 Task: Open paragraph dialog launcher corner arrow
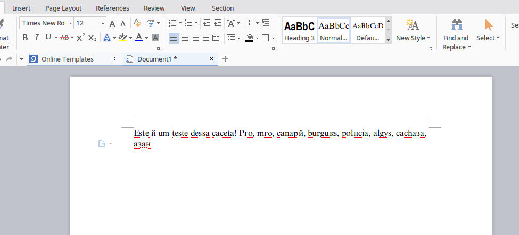click(x=273, y=48)
